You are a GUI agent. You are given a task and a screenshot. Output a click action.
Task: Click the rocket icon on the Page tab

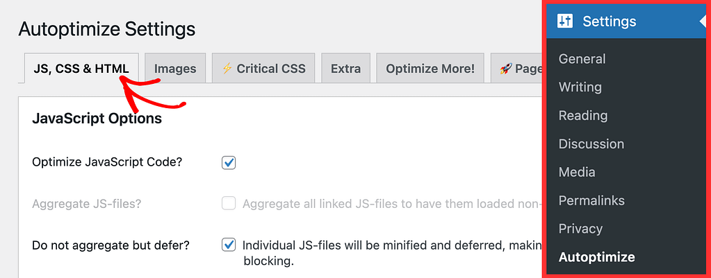pos(505,69)
